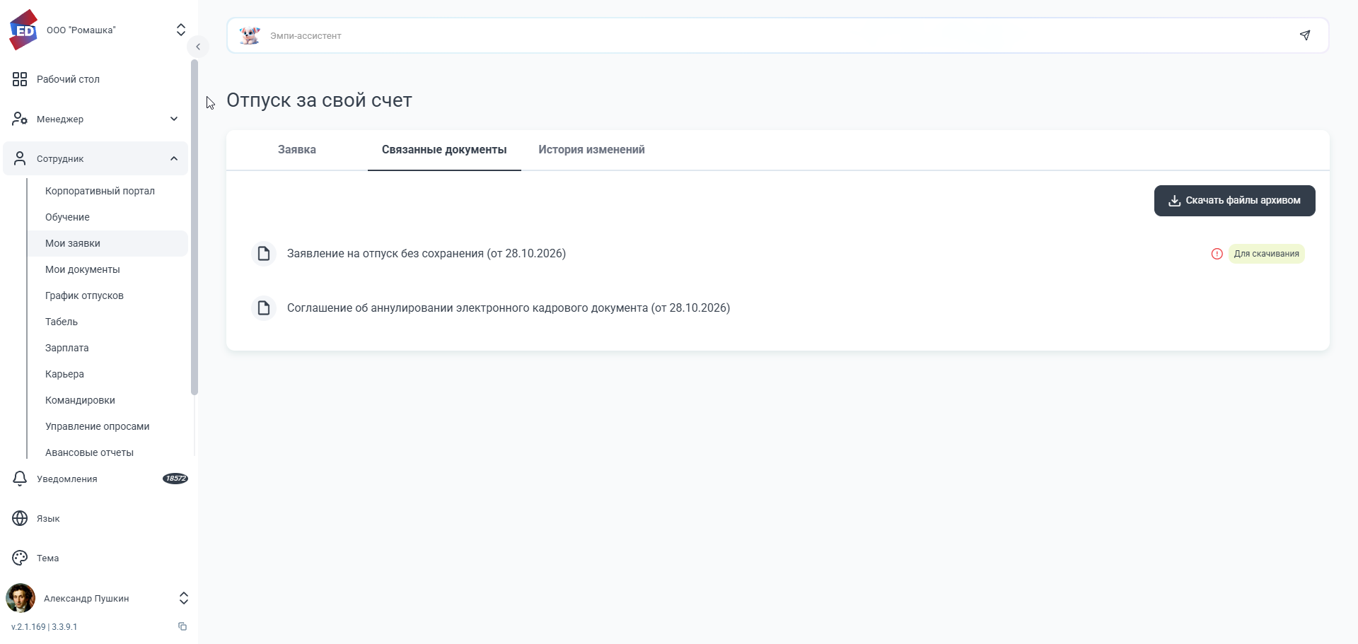Click the ED company logo
Viewport: 1358px width, 644px height.
pos(23,30)
